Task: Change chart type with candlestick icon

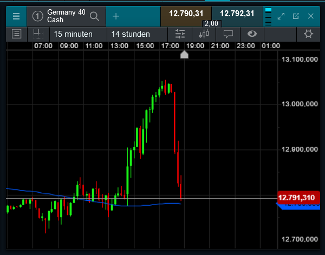Action: tap(204, 34)
